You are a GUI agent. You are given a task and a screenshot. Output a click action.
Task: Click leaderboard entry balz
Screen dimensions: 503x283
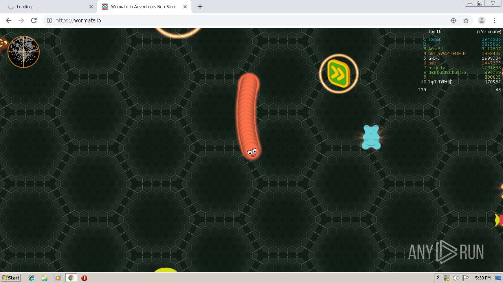click(x=432, y=63)
